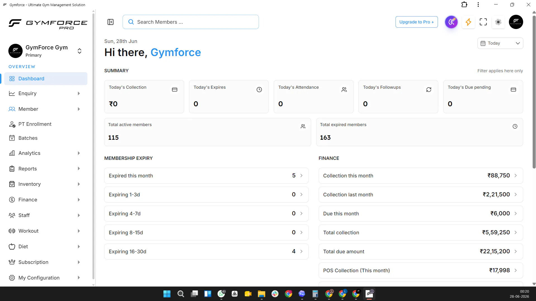
Task: Open the Due this month row
Action: tap(421, 213)
